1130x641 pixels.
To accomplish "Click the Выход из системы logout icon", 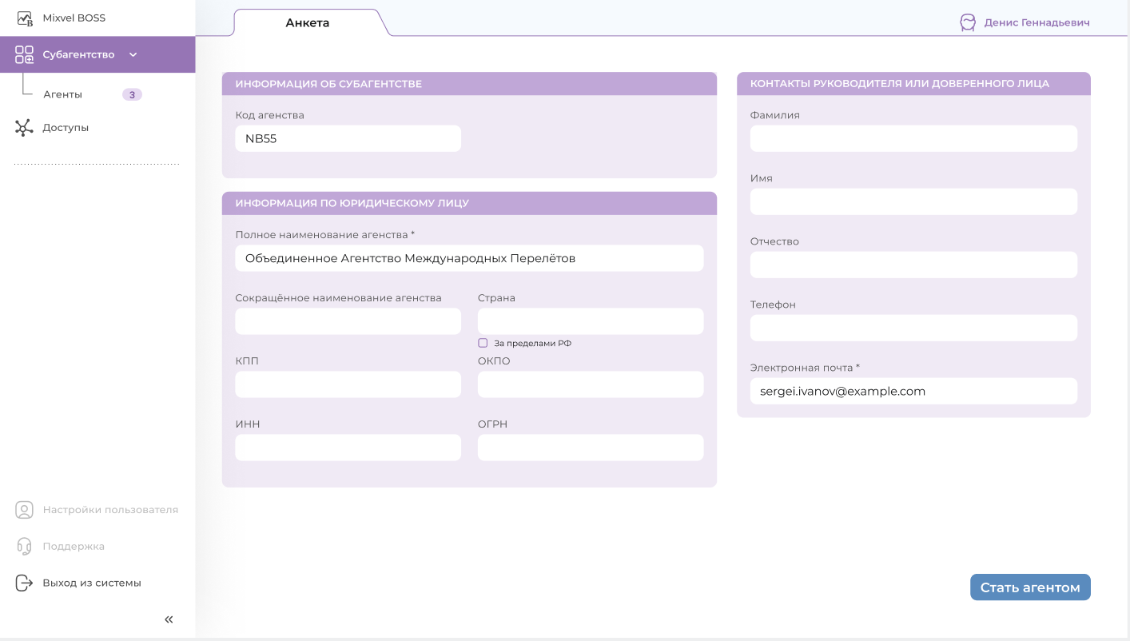I will pyautogui.click(x=24, y=583).
